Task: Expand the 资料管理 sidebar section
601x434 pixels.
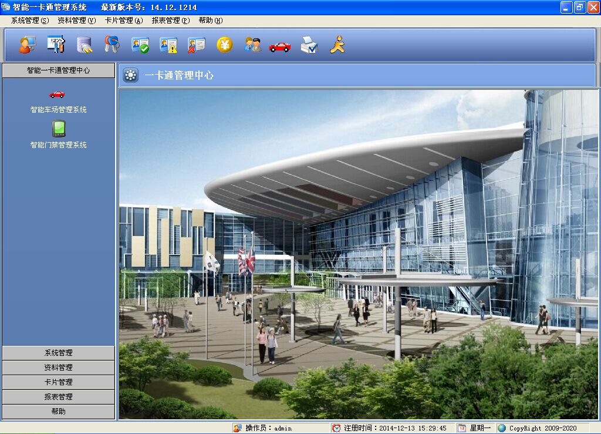Action: (x=58, y=368)
